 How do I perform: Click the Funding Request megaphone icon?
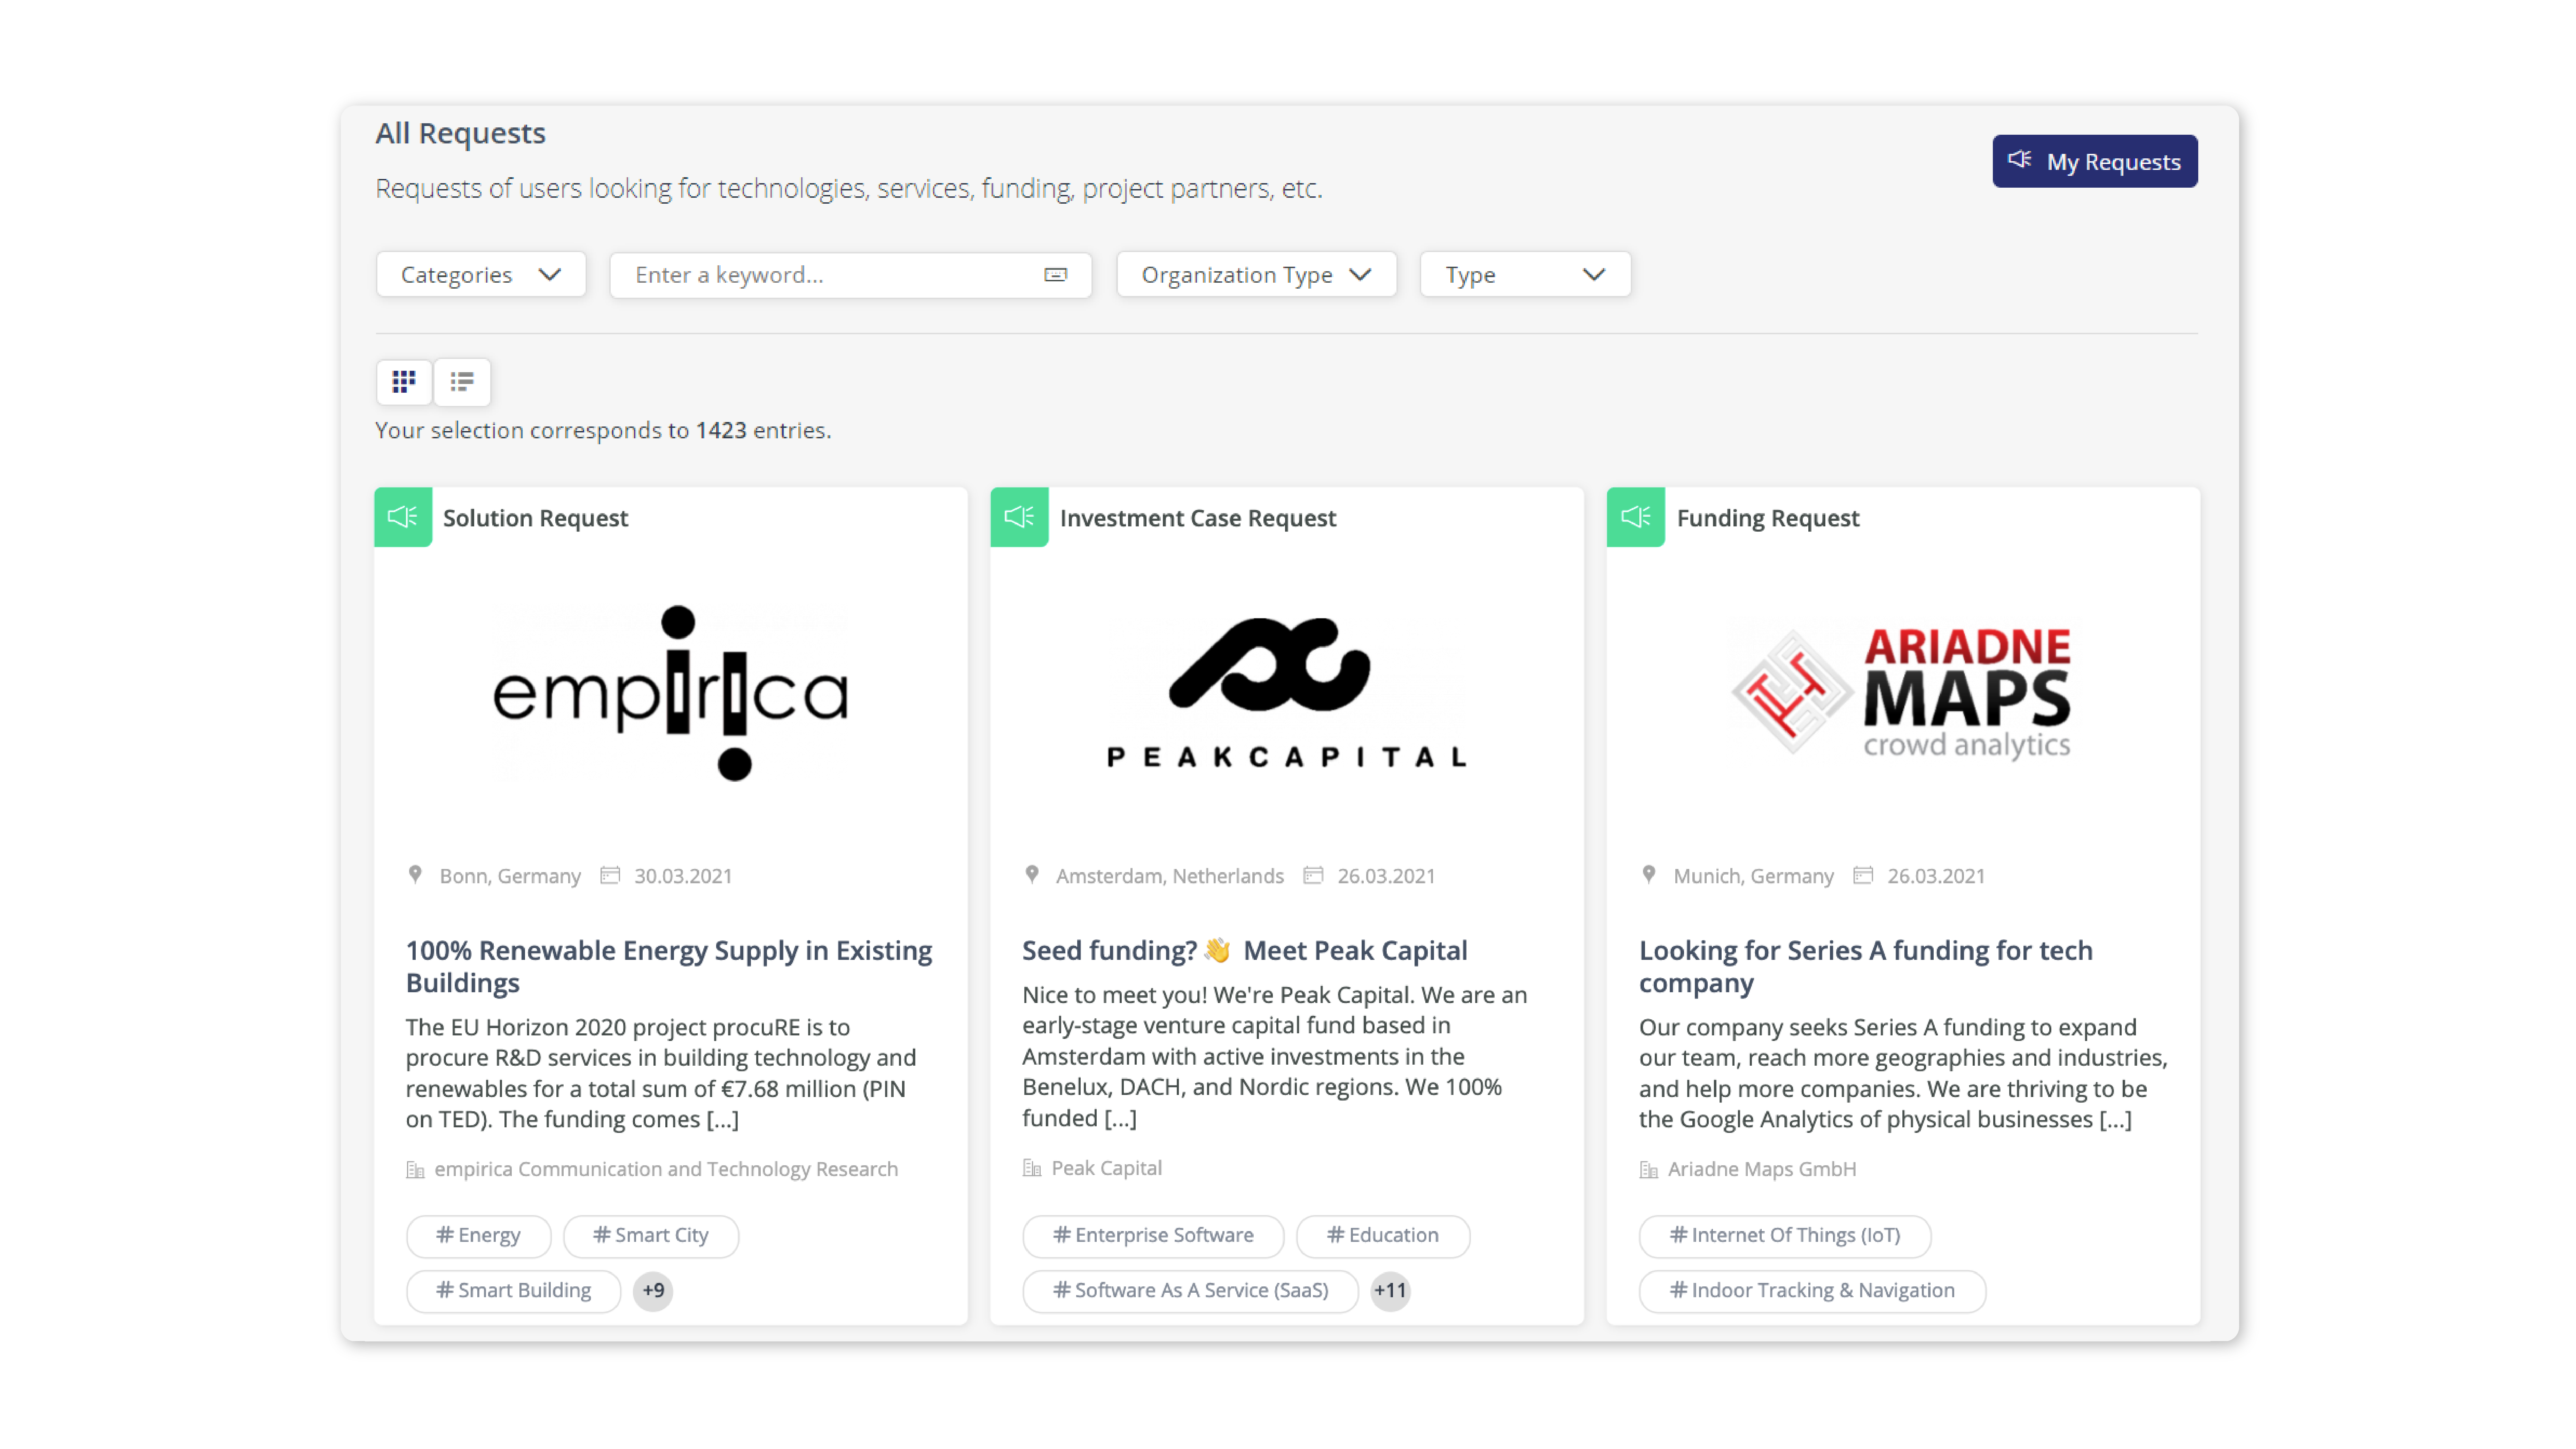[1636, 517]
